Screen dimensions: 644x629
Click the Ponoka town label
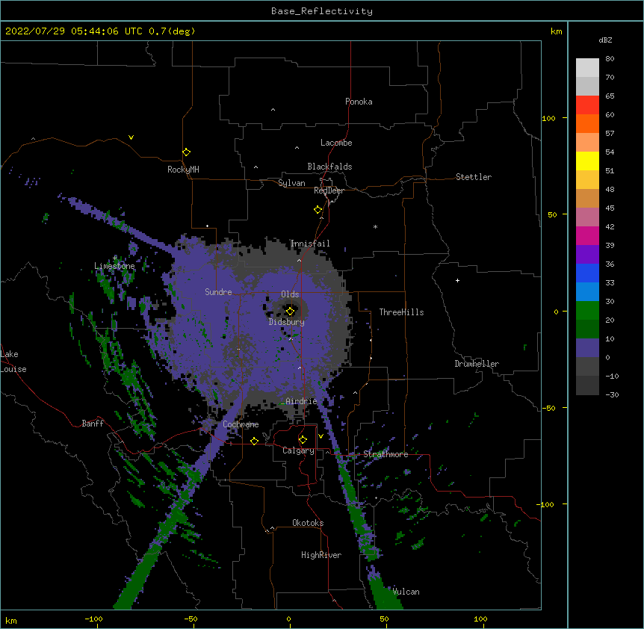(359, 102)
